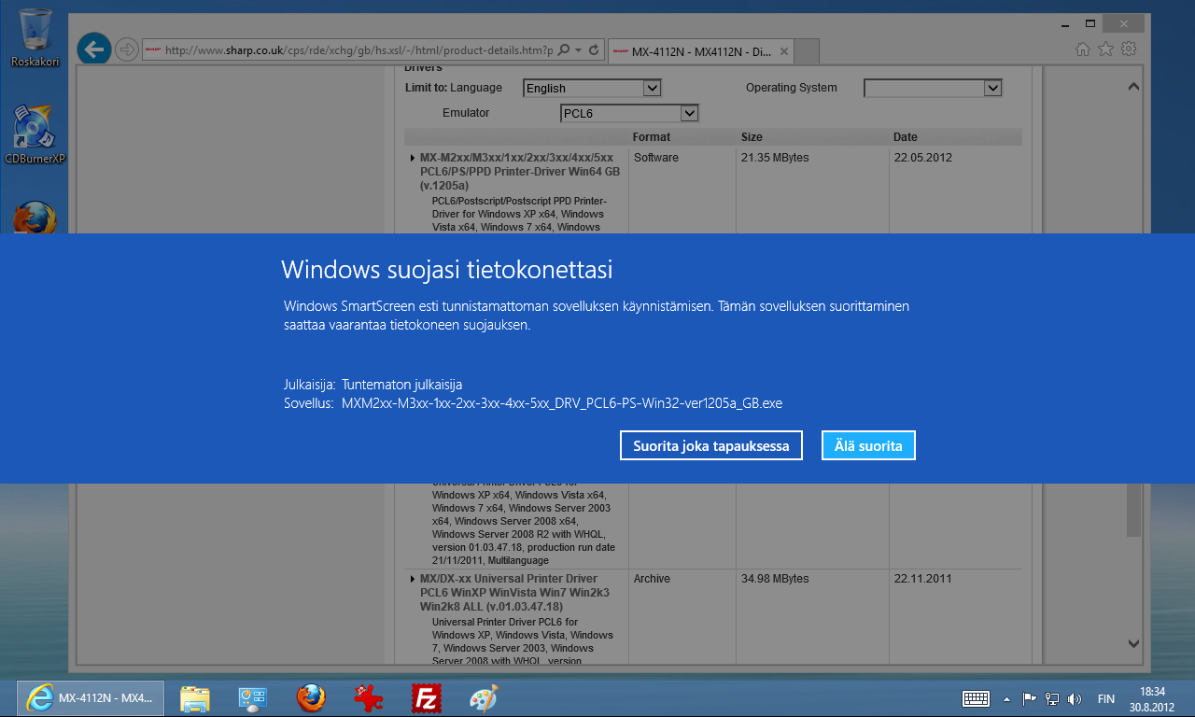Click the Suorita joka tapauksessa button
Viewport: 1195px width, 717px height.
(710, 446)
